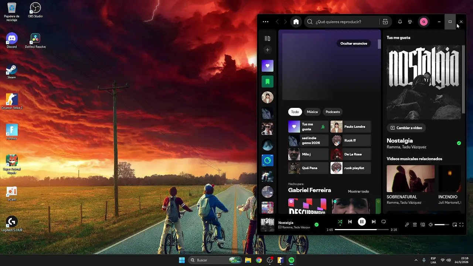Screen dimensions: 473x266
Task: Click the now-playing album art in the player bar
Action: [268, 225]
